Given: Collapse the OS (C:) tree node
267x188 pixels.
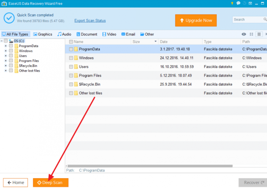Looking at the screenshot, I should [1, 41].
